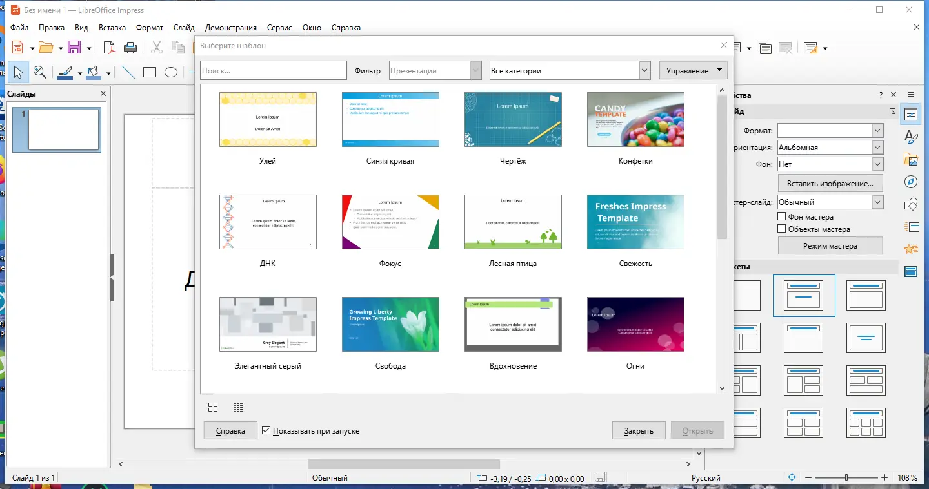
Task: Switch template dialog to thumbnail view
Action: coord(213,407)
